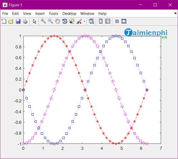Insert Legend using toolbar icon
The width and height of the screenshot is (178, 159).
click(108, 21)
